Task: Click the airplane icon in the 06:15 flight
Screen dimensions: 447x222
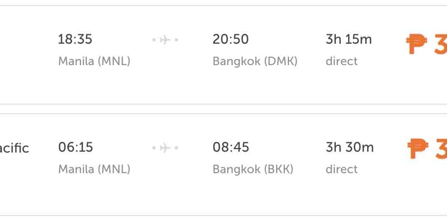Action: 165,148
